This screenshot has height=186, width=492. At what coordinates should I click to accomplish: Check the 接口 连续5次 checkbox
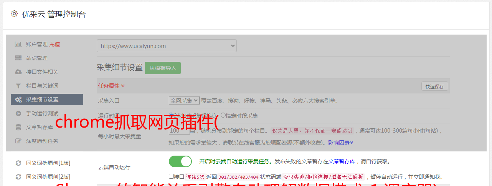(x=171, y=176)
